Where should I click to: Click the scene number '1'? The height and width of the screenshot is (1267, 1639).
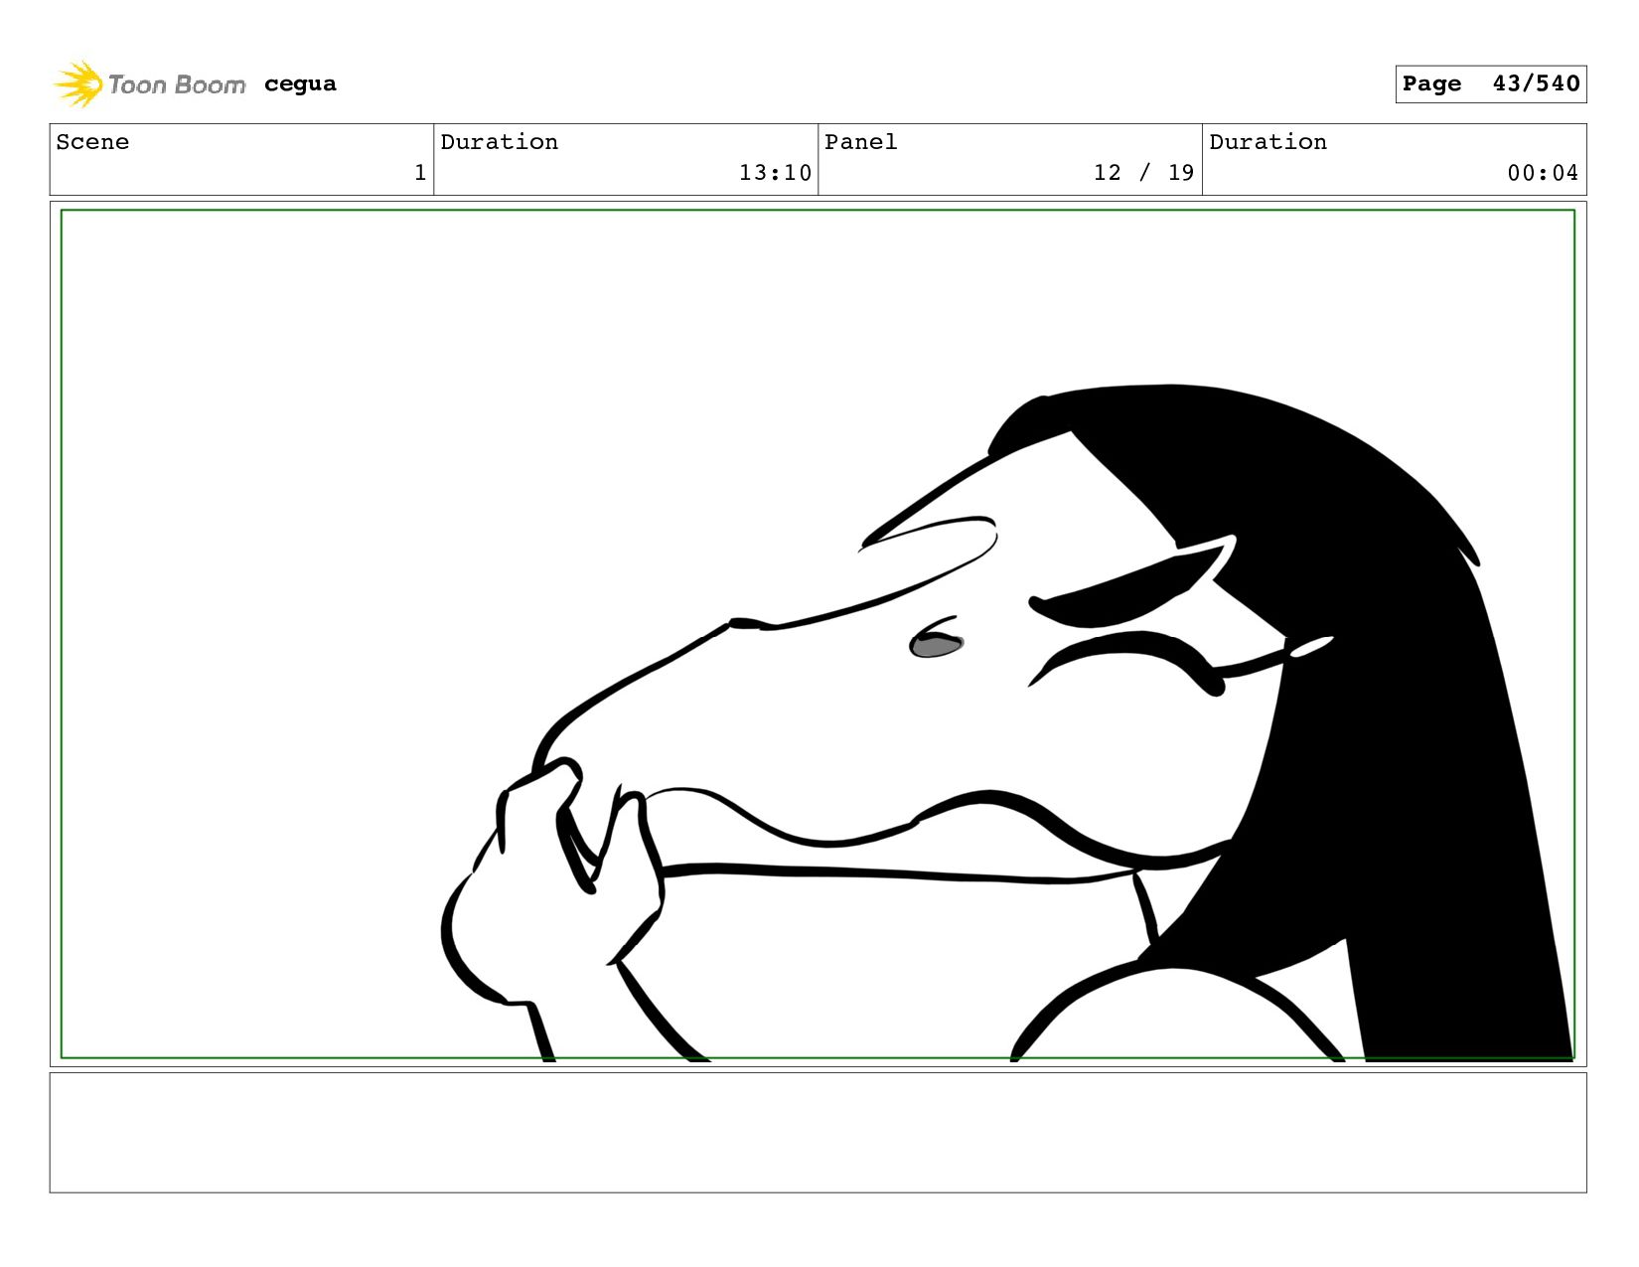(x=420, y=173)
